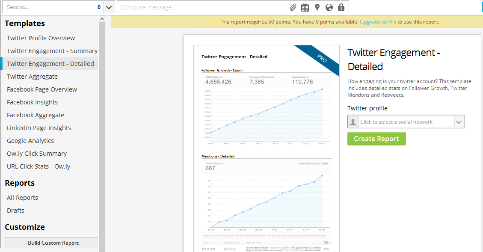This screenshot has width=483, height=252.
Task: Open the scheduling calendar icon
Action: pos(305,7)
